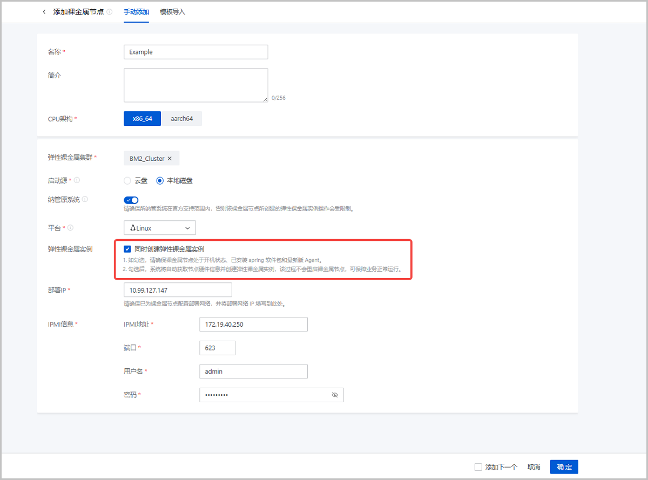
Task: Select the 本地磁盘 radio option
Action: pos(160,181)
